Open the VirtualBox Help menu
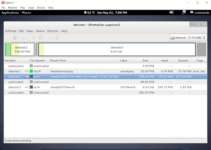 (x=50, y=8)
